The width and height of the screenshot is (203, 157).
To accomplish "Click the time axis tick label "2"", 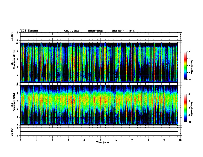I will 52,140.
